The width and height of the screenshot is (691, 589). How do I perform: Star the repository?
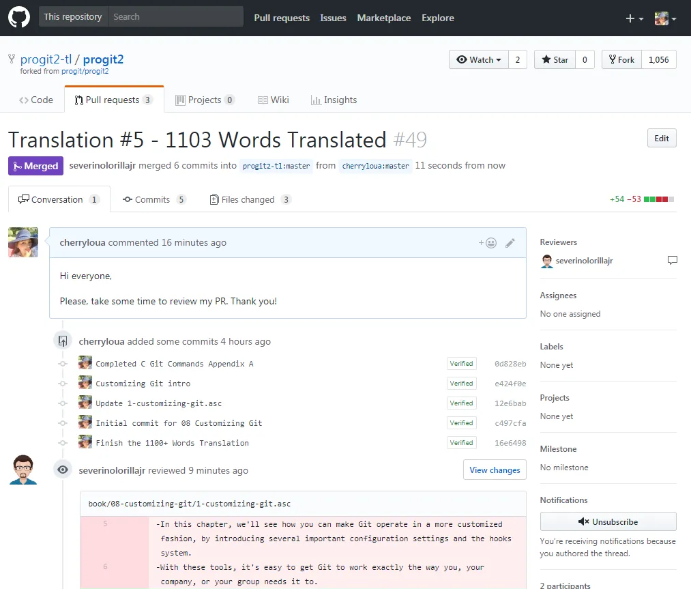point(555,59)
